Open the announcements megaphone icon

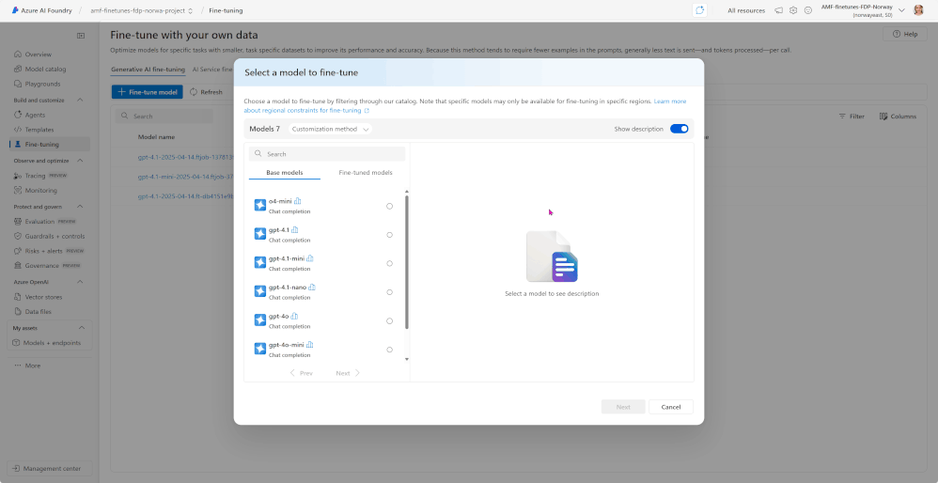pos(778,10)
